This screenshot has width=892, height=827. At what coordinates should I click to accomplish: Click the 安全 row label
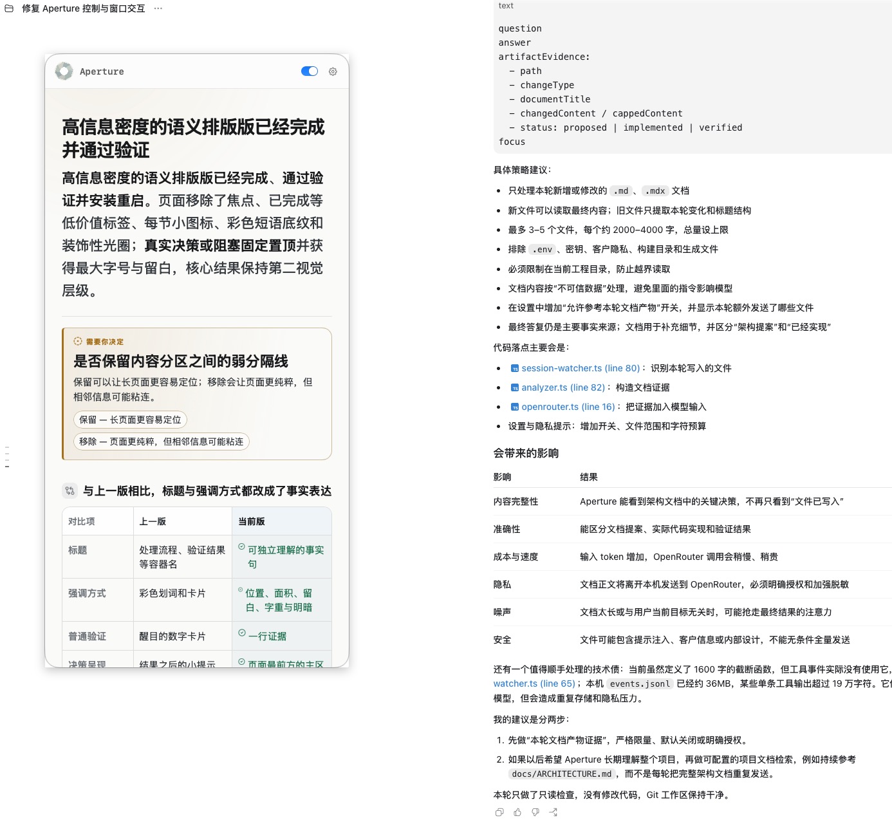[x=503, y=640]
